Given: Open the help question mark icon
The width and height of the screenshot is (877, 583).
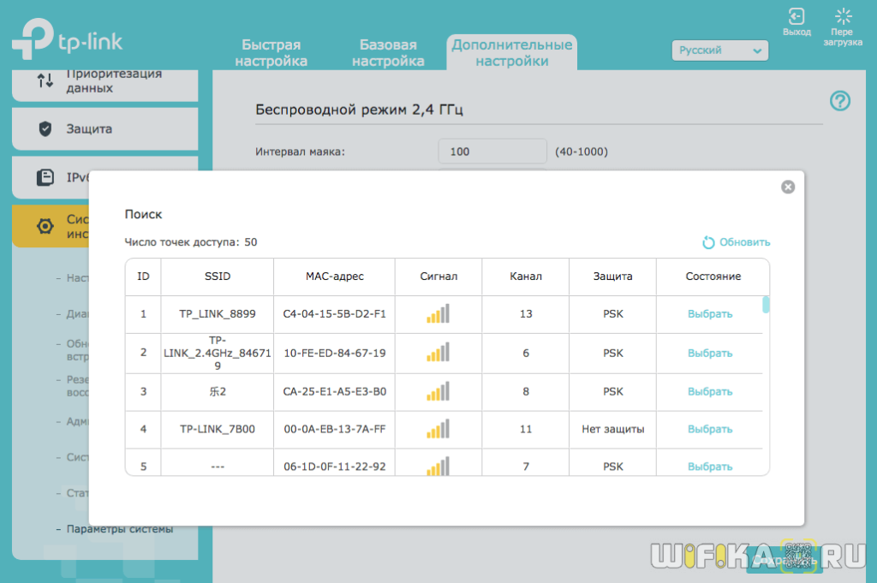Looking at the screenshot, I should click(x=840, y=101).
